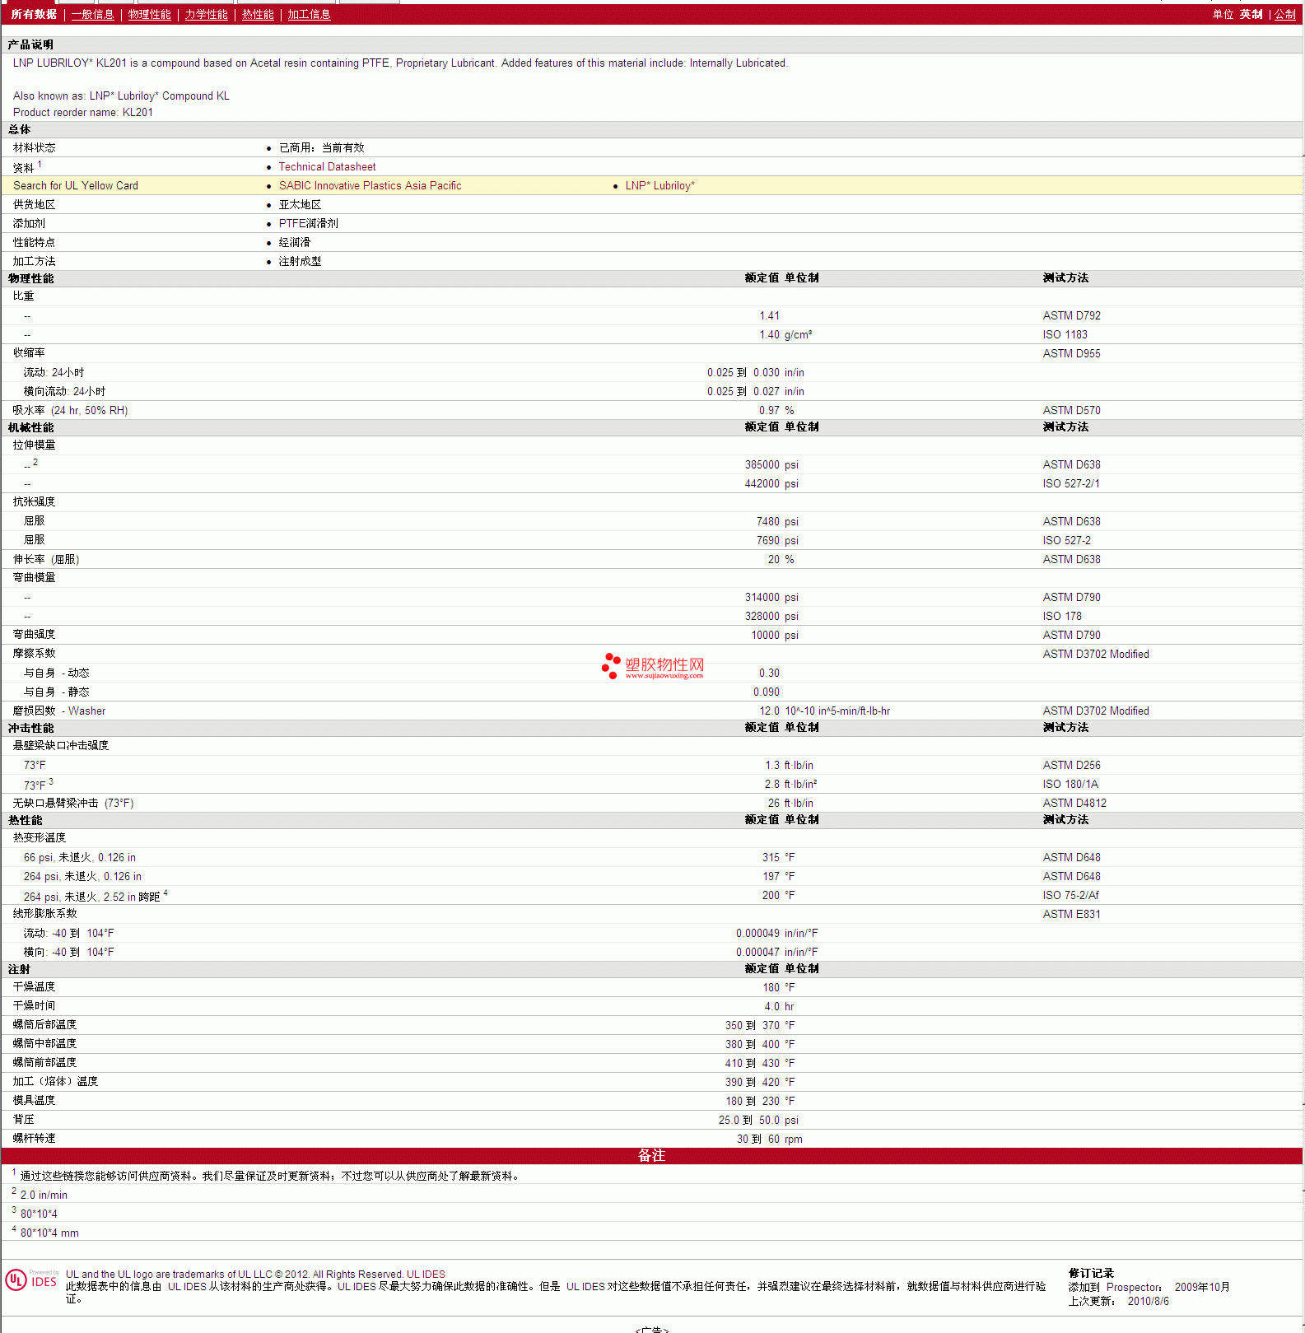Switch to the 热性能 tab
The image size is (1305, 1333).
258,15
